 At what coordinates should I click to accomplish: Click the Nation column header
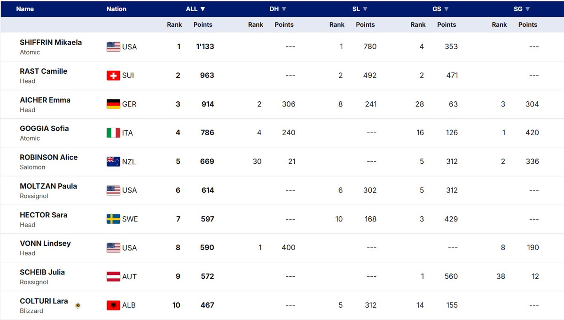tap(116, 9)
